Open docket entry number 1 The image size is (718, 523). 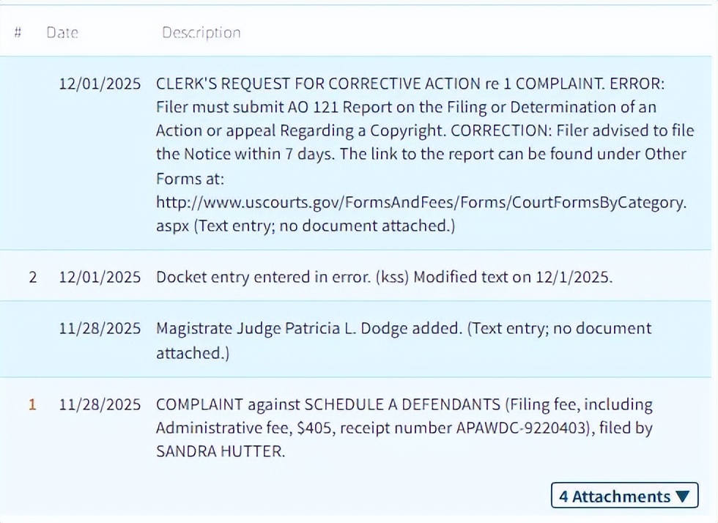pos(32,404)
